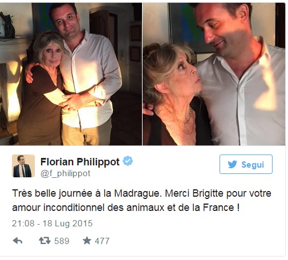Open the Florian Philippot display name link

[x=80, y=162]
